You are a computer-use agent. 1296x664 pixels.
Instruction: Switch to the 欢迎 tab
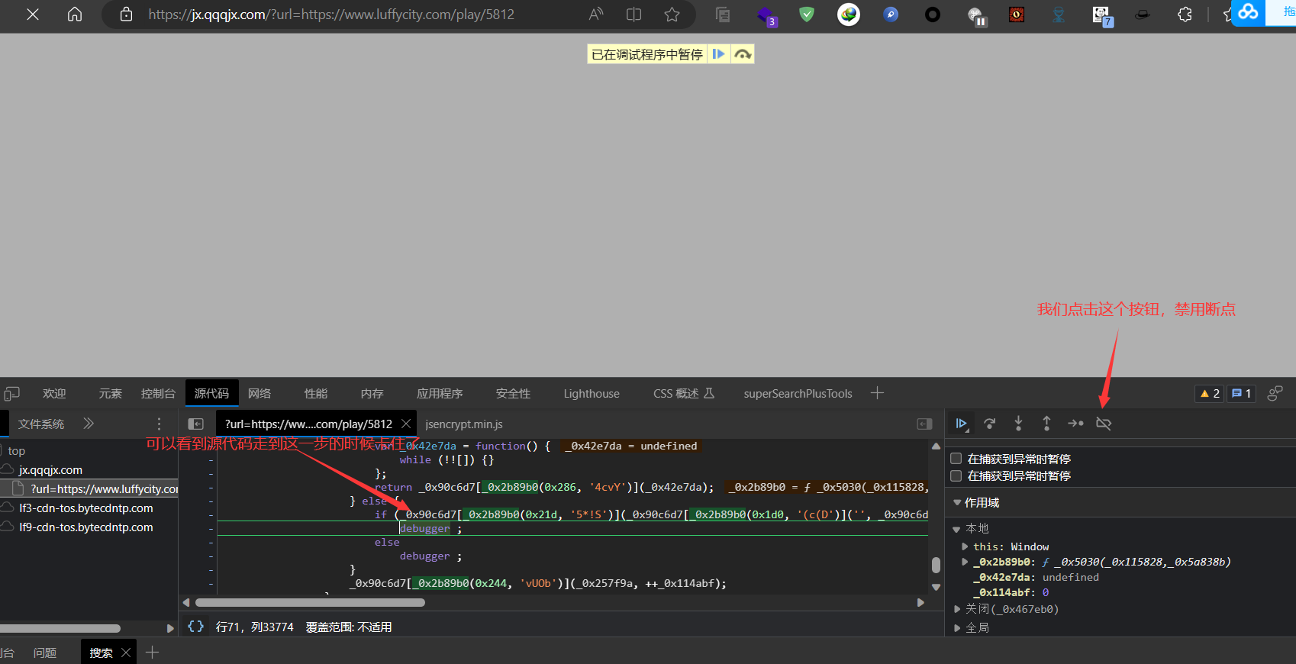point(54,394)
